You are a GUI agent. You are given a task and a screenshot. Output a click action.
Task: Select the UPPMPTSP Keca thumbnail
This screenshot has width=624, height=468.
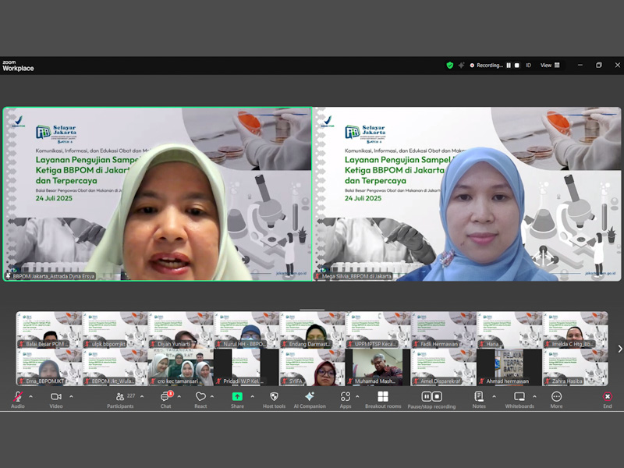pos(378,330)
